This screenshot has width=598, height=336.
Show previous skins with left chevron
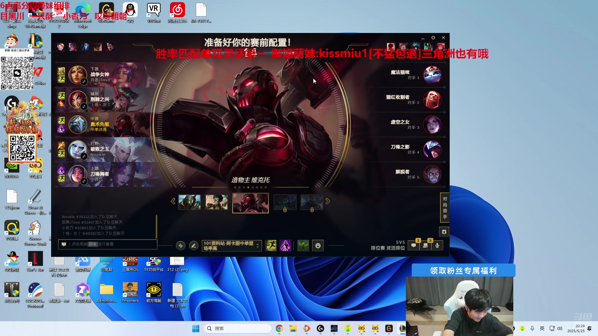[173, 201]
